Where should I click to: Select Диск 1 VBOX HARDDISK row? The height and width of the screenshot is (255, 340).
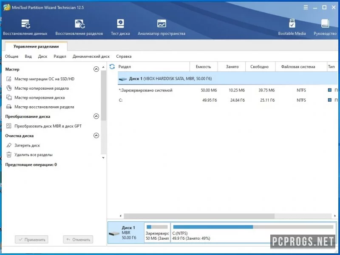click(228, 79)
